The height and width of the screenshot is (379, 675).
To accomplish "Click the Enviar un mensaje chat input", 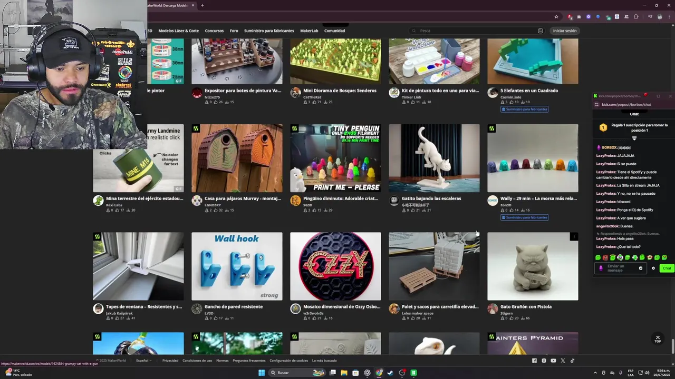I will pyautogui.click(x=620, y=268).
